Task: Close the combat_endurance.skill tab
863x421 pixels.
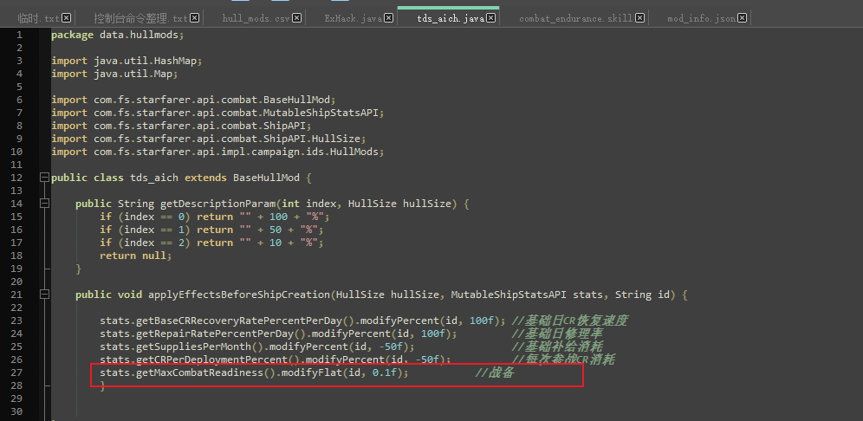Action: pos(639,18)
